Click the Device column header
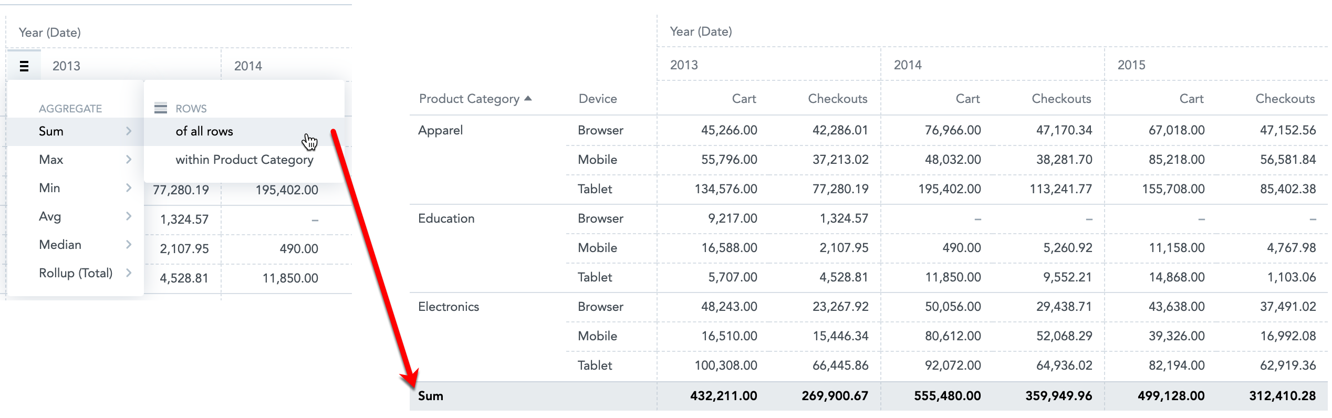Image resolution: width=1332 pixels, height=418 pixels. [598, 99]
